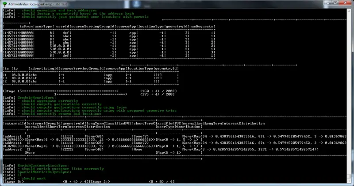Click 'EnrichCustomerListsSpec:' line
354x186 pixels.
click(x=43, y=166)
